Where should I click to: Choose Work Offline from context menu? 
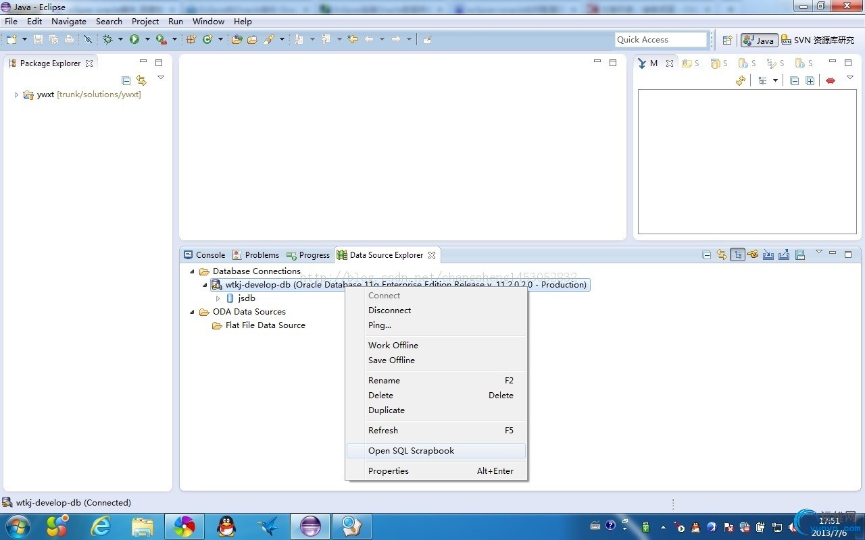point(436,346)
